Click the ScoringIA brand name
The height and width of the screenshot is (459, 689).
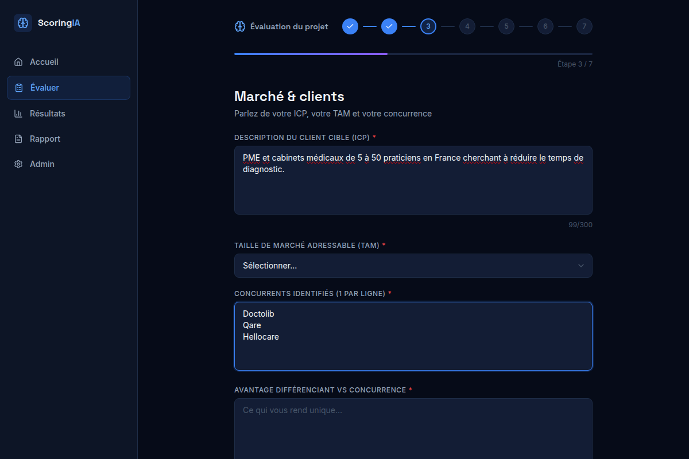click(59, 23)
